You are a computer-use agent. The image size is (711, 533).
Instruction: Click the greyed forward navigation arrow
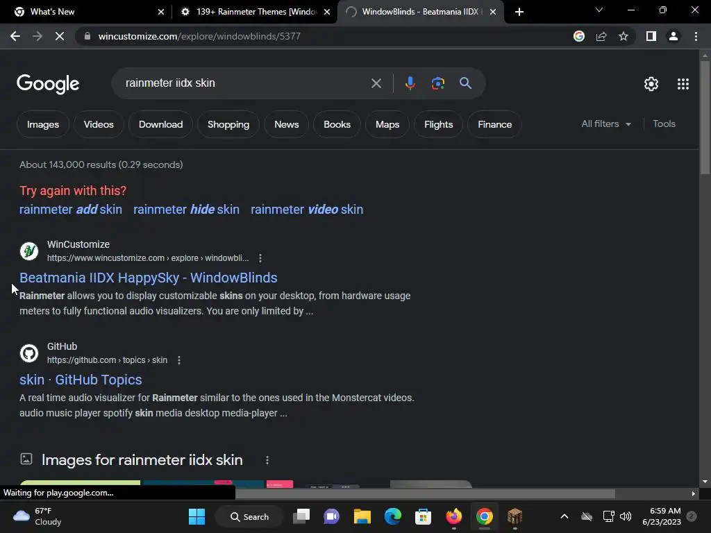(x=37, y=36)
